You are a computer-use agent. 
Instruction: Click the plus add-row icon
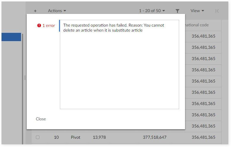[35, 11]
